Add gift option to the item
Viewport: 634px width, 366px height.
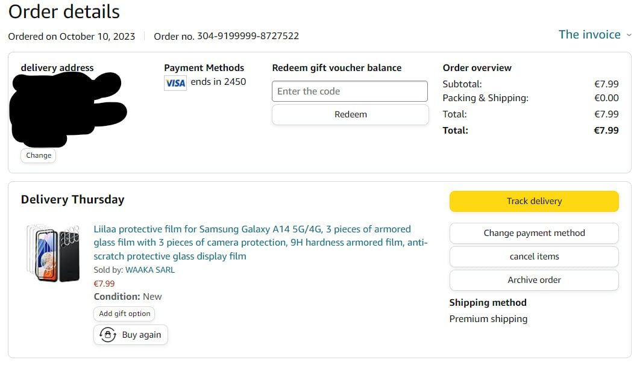click(125, 314)
